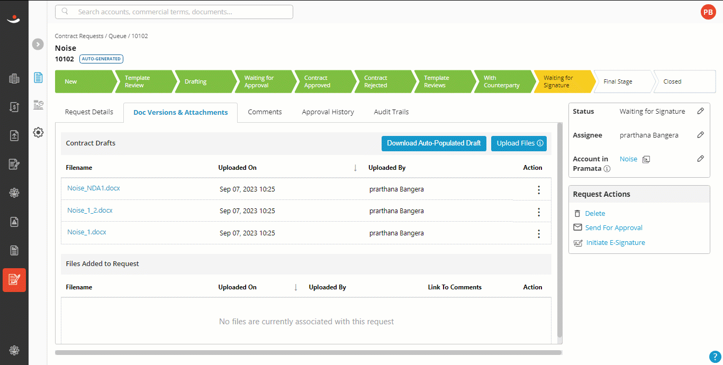Click the search accounts input field
This screenshot has width=723, height=365.
pos(174,12)
